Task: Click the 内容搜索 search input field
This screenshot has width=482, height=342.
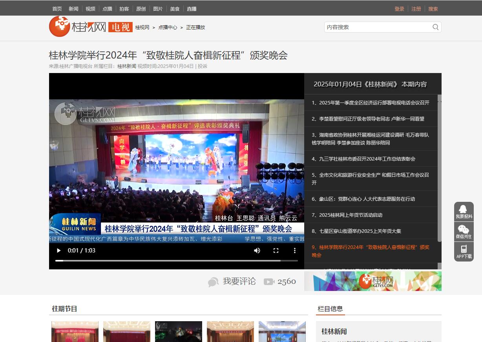Action: tap(377, 27)
